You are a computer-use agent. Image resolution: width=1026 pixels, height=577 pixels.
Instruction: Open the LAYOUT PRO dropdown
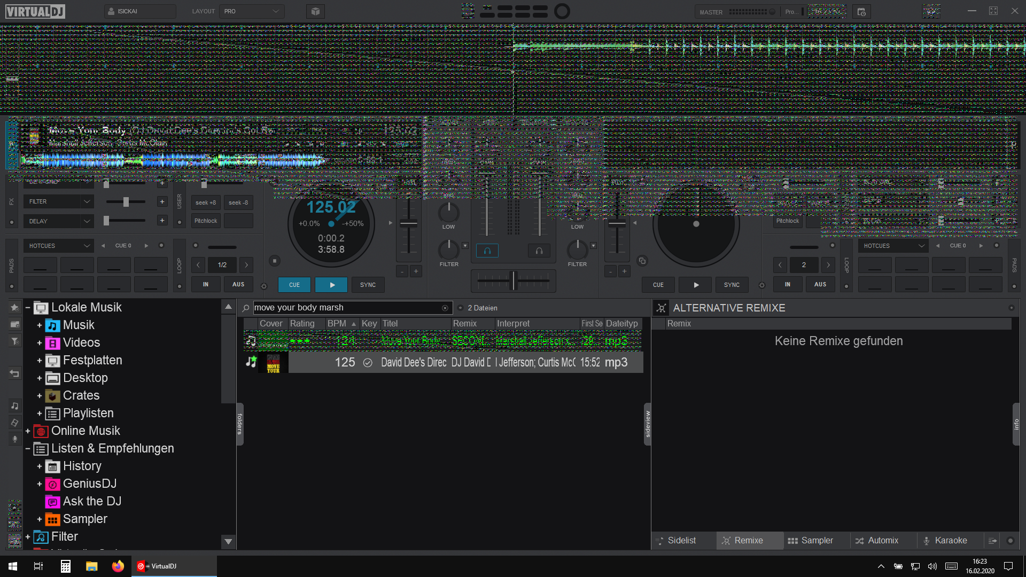(252, 11)
